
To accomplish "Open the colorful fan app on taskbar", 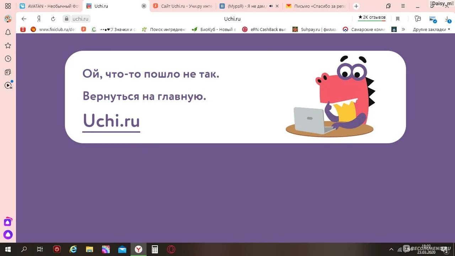I will 106,249.
